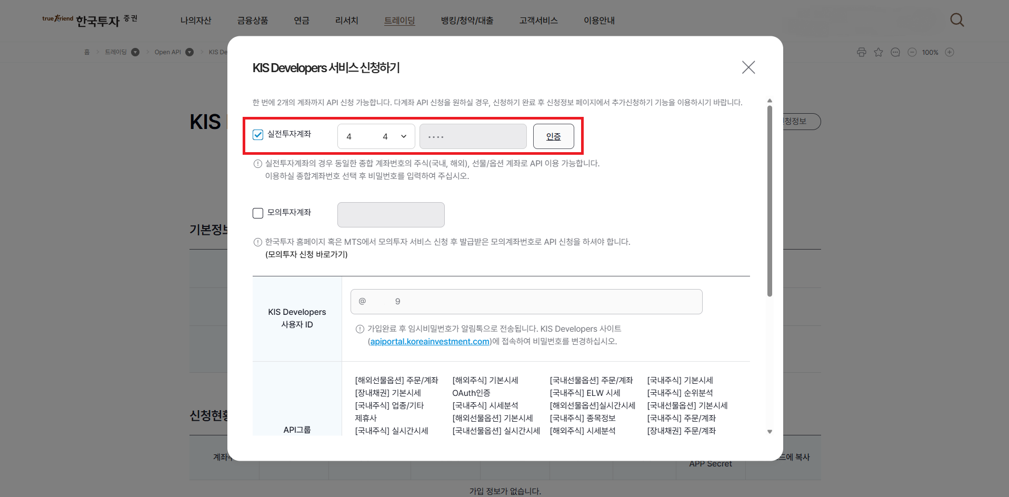The width and height of the screenshot is (1009, 497).
Task: Click the [국내선물옵션] 실시간시세 text
Action: [496, 431]
